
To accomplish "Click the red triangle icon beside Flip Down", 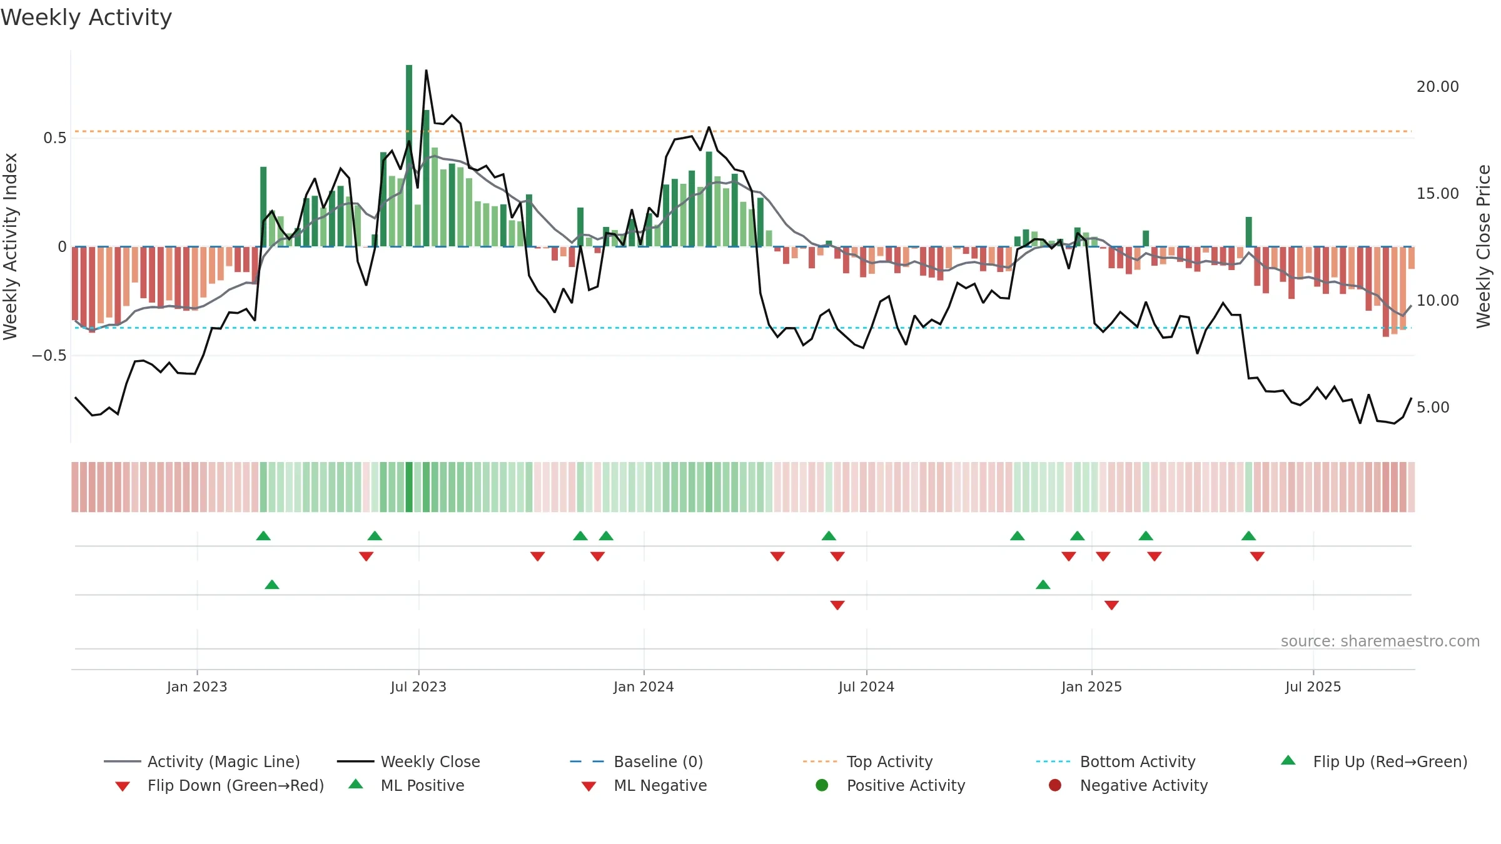I will pyautogui.click(x=123, y=786).
